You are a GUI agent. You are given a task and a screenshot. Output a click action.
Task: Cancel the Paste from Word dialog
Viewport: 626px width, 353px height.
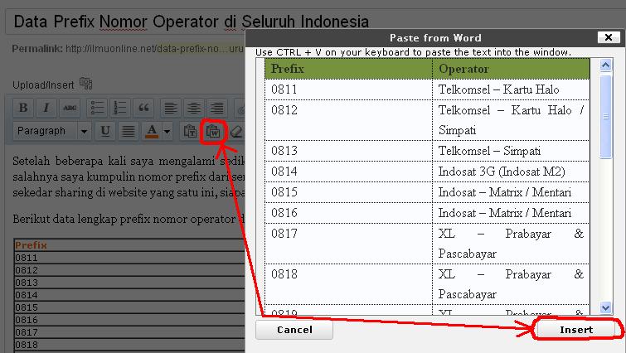click(294, 329)
